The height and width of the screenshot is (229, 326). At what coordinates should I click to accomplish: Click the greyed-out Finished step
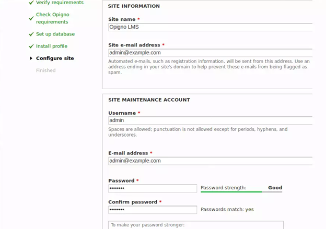pyautogui.click(x=45, y=70)
